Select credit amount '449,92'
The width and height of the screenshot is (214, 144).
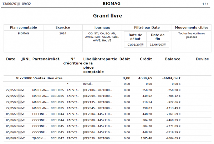tap(147, 96)
